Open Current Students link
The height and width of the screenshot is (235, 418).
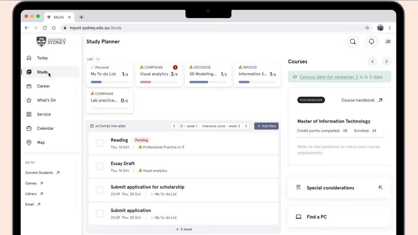(x=42, y=173)
